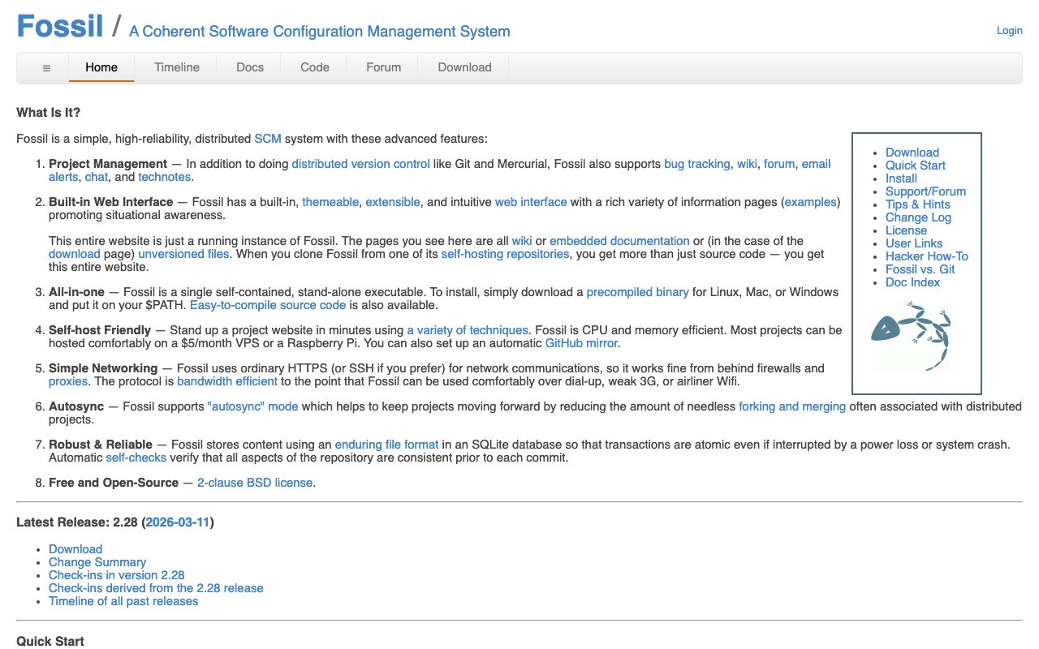1039x649 pixels.
Task: Open the Doc Index sidebar link
Action: point(913,282)
